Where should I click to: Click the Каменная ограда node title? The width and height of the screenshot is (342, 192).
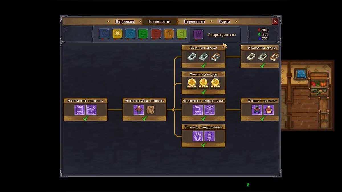point(203,48)
